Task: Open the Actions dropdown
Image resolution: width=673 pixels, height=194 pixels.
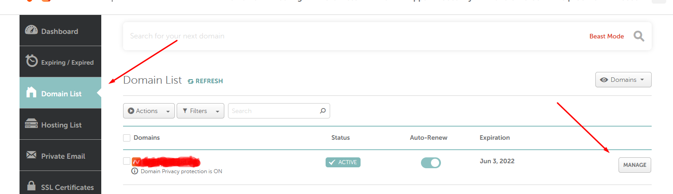Action: pyautogui.click(x=148, y=111)
